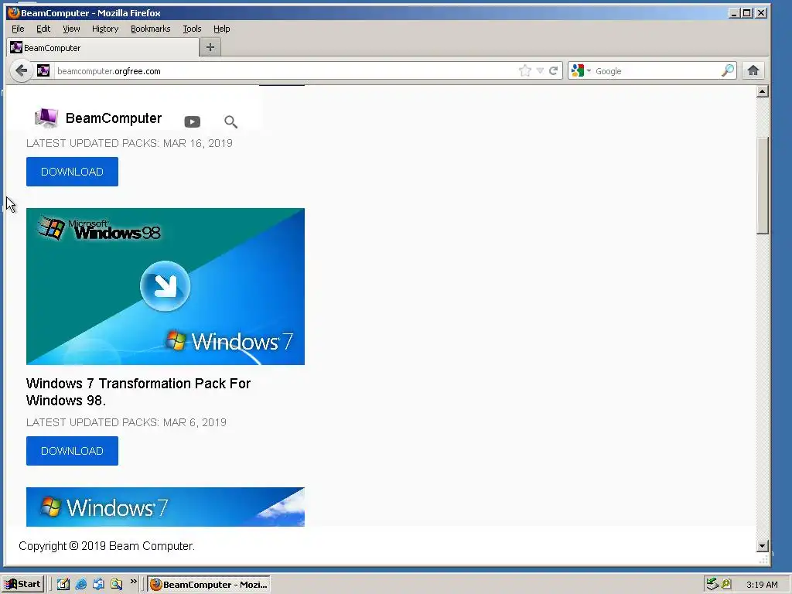792x594 pixels.
Task: Click the scrollbar down arrow
Action: (x=763, y=545)
